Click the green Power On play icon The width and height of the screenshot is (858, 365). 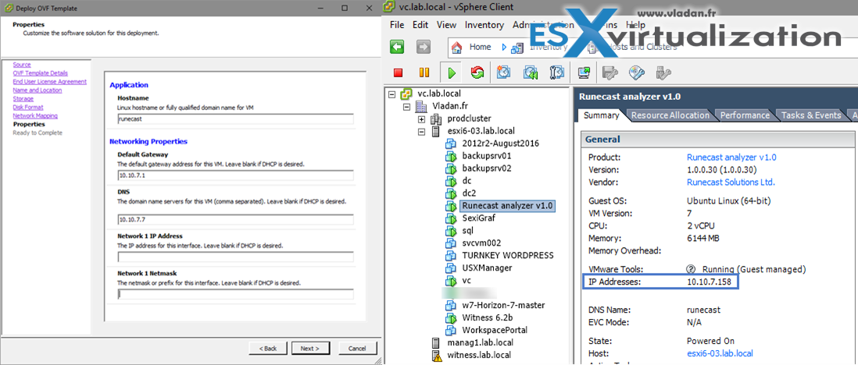pos(452,72)
